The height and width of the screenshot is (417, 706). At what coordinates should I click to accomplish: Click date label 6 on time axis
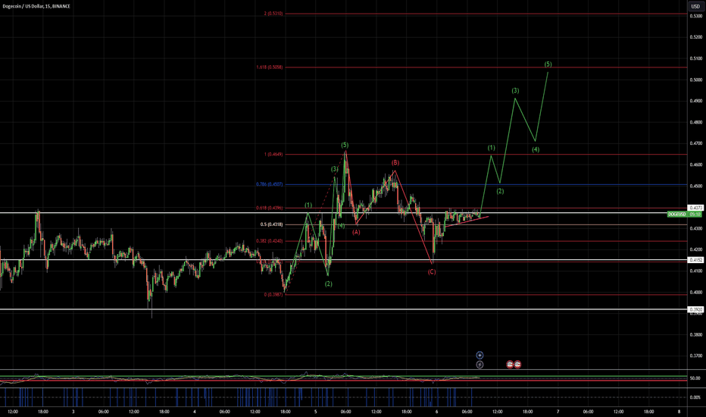tap(437, 412)
